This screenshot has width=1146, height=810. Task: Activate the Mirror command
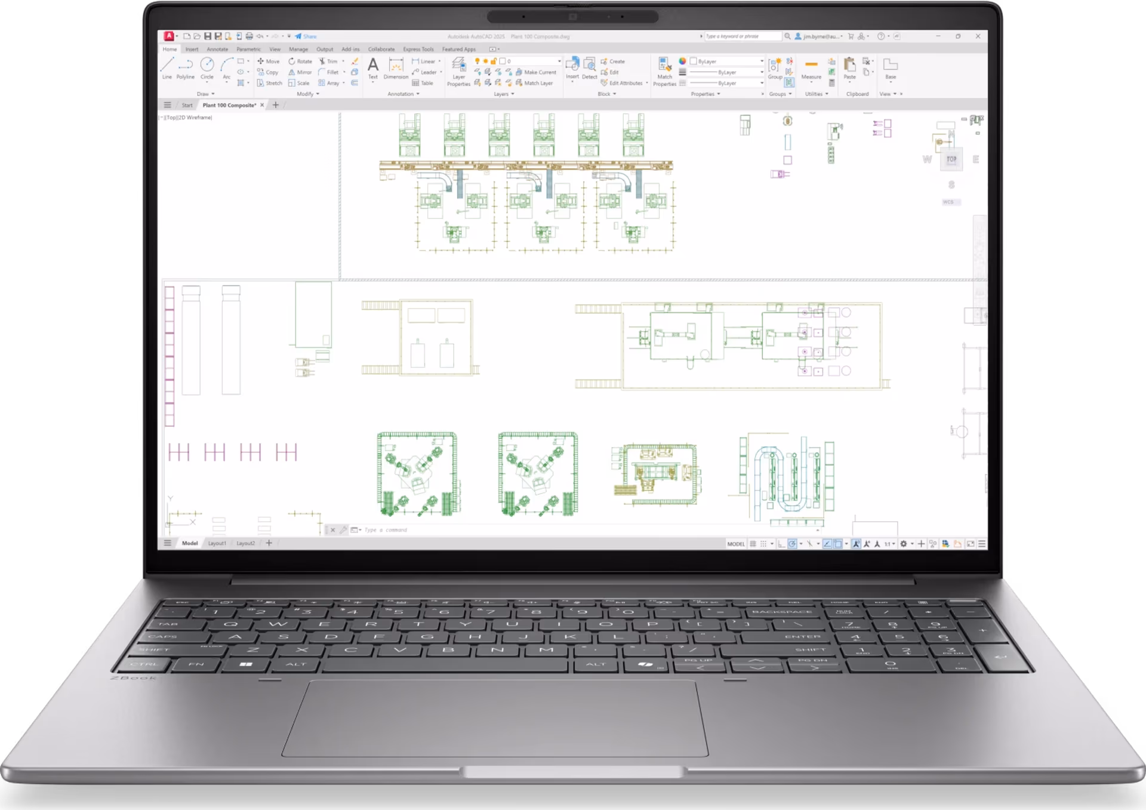300,72
